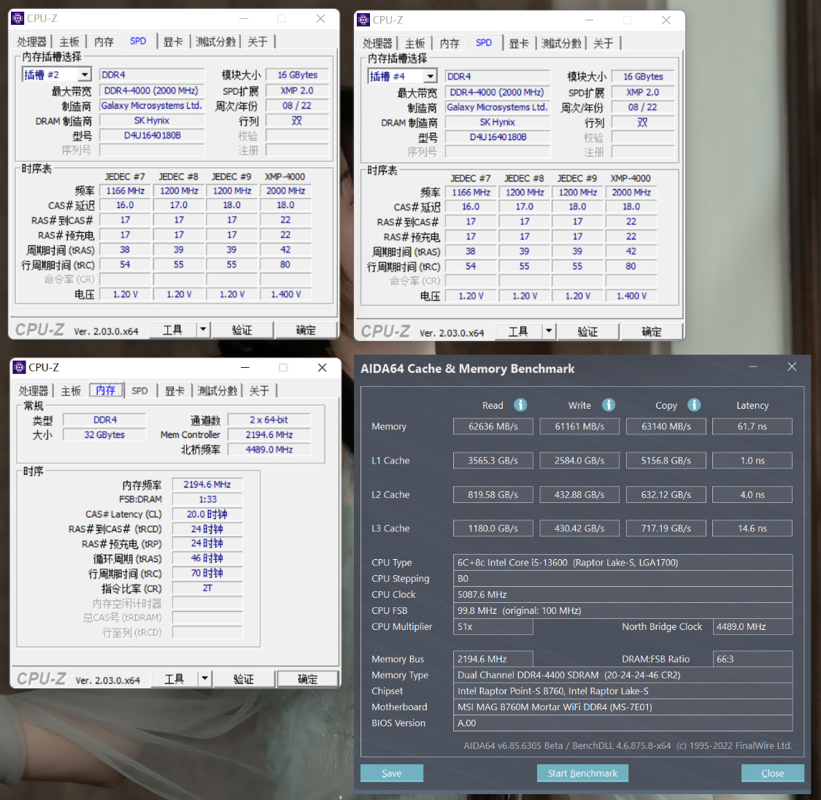Click Close button in AIDA64 benchmark
821x800 pixels.
[x=772, y=773]
